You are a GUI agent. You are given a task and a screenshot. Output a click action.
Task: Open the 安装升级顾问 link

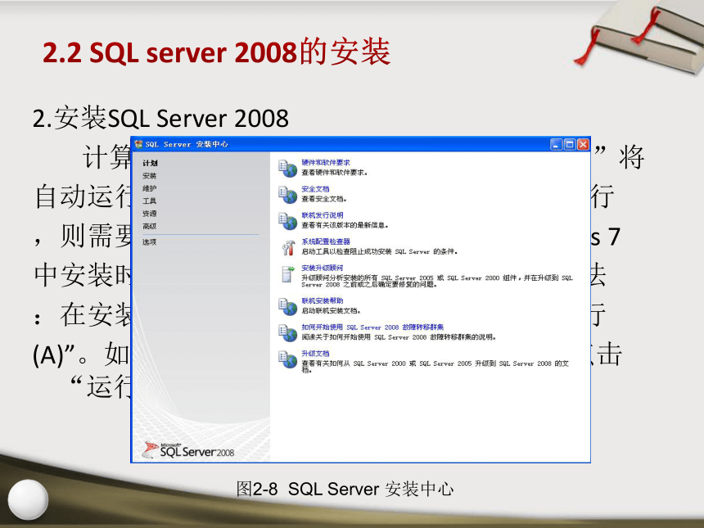coord(323,268)
